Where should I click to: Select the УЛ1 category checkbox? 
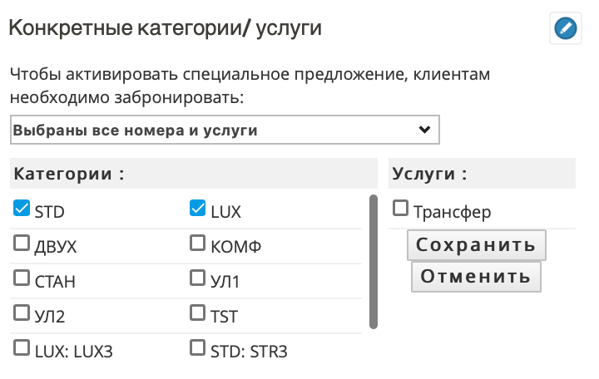click(x=197, y=278)
